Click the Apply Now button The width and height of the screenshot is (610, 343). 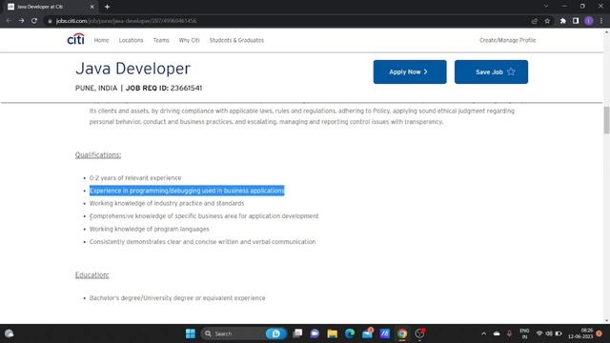pyautogui.click(x=410, y=72)
